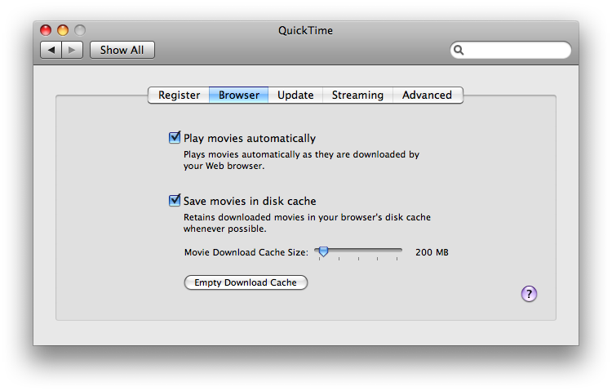Empty the download cache
612x391 pixels.
246,282
